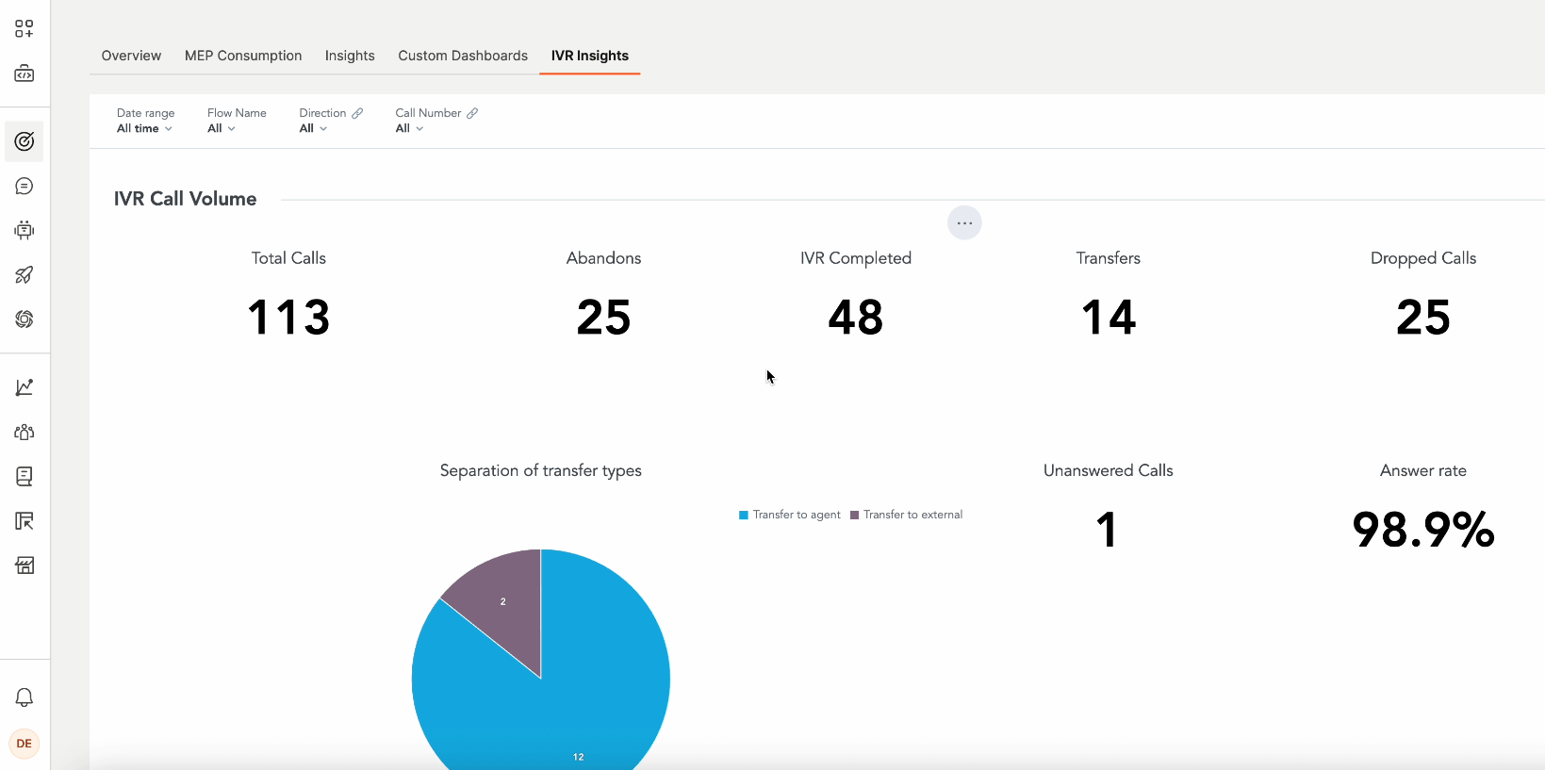Image resolution: width=1545 pixels, height=770 pixels.
Task: Switch to the Overview tab
Action: point(131,56)
